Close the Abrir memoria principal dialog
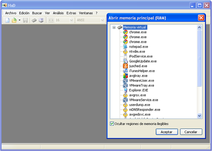Viewport: 212px width, 151px height. (201, 18)
